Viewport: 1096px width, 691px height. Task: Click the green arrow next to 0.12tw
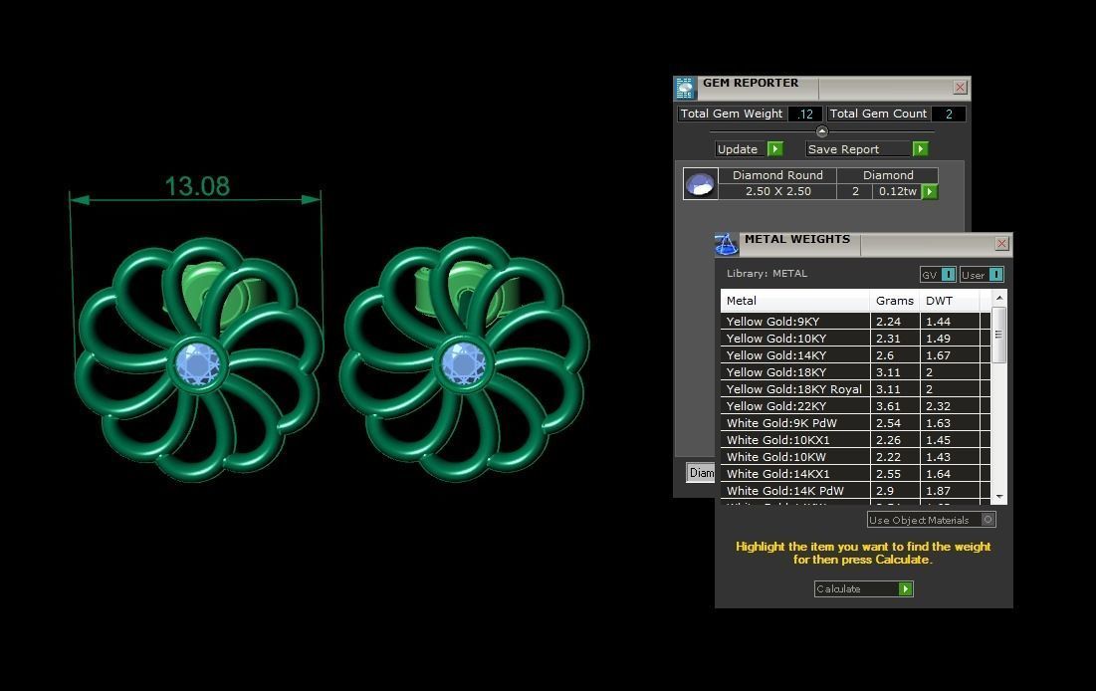coord(930,191)
